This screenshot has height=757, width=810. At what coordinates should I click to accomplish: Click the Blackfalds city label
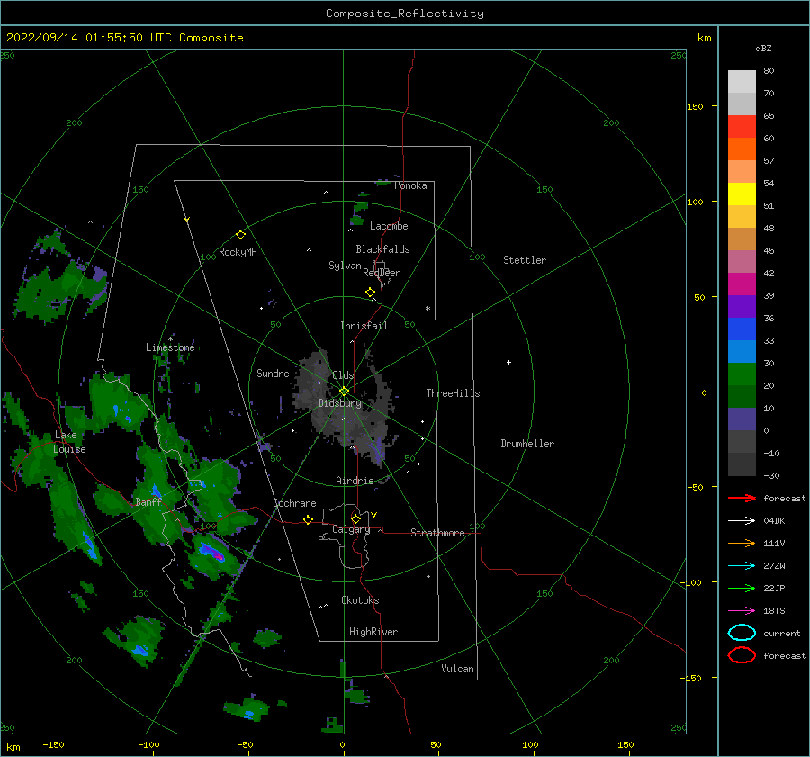pyautogui.click(x=382, y=249)
